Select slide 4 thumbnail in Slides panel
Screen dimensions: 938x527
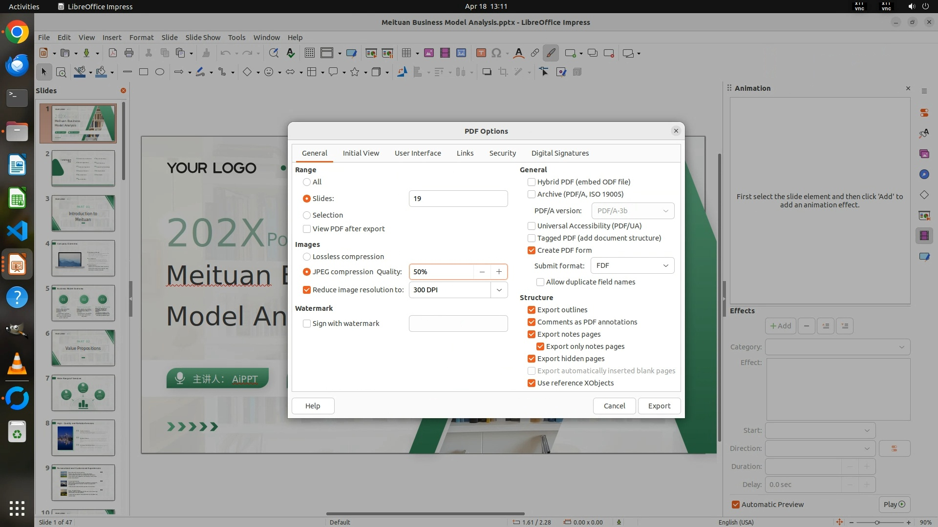tap(83, 258)
